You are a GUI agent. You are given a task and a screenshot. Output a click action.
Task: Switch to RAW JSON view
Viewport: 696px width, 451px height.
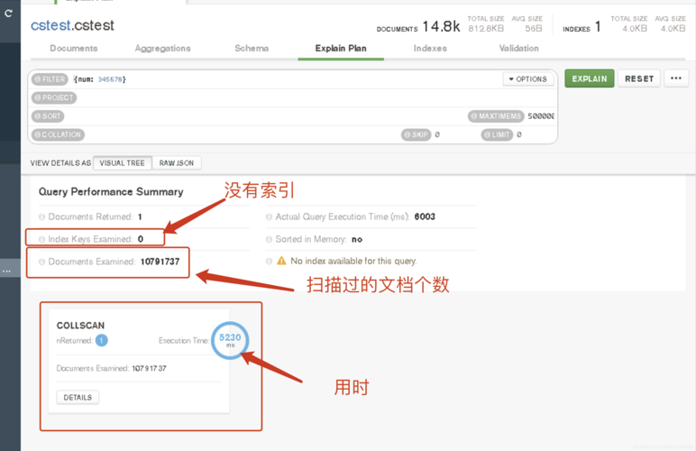[176, 163]
